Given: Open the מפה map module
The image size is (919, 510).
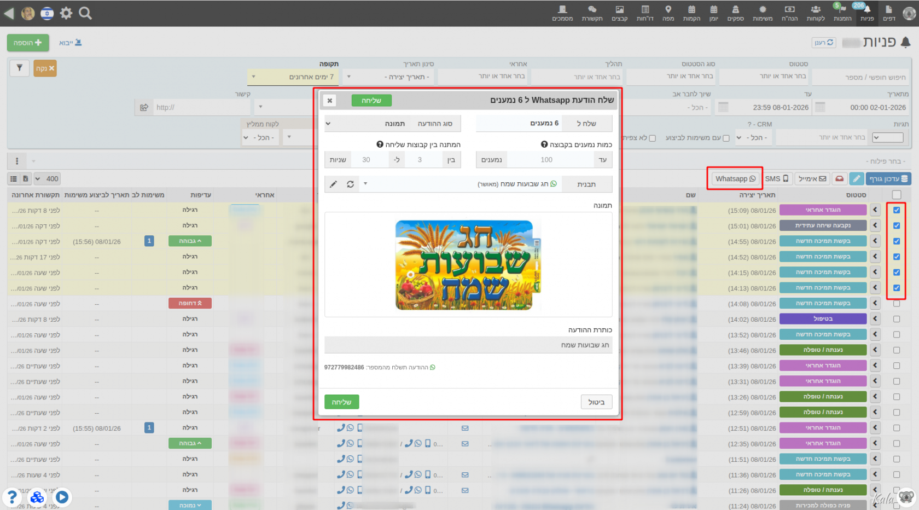Looking at the screenshot, I should coord(668,13).
